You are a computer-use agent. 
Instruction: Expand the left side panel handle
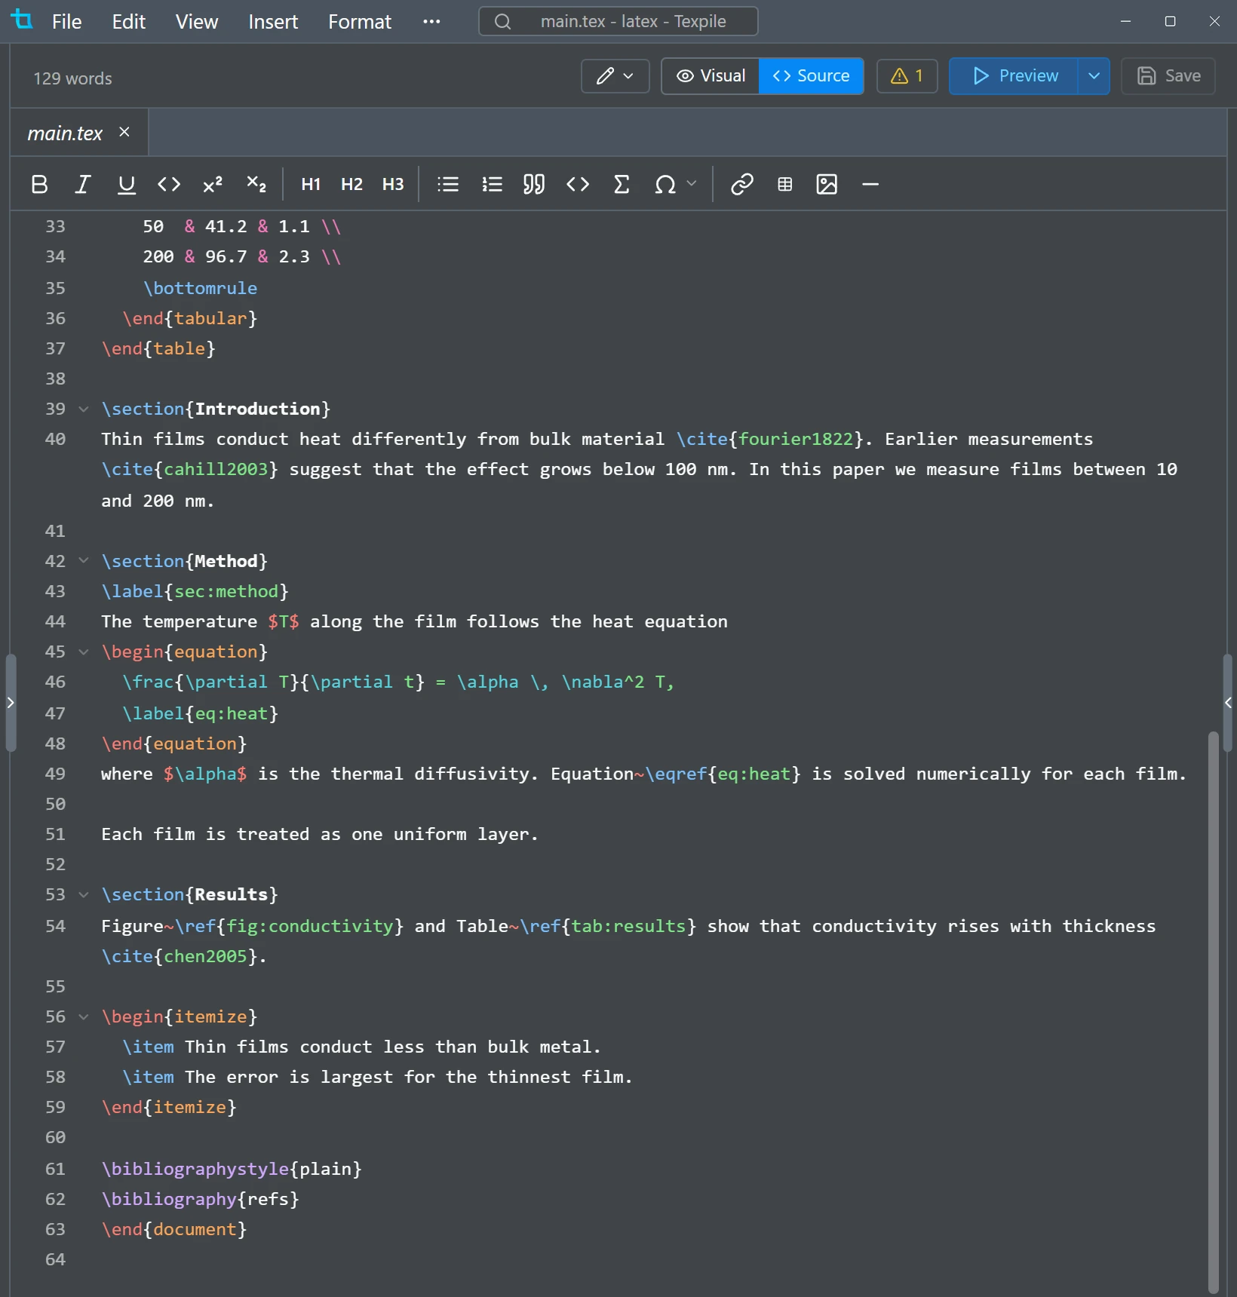11,703
